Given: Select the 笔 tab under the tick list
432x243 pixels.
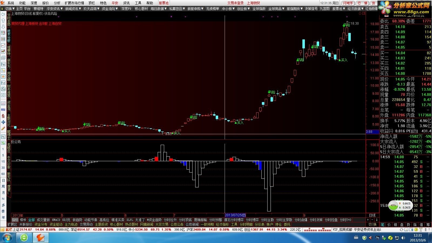Looking at the screenshot, I should 382,224.
